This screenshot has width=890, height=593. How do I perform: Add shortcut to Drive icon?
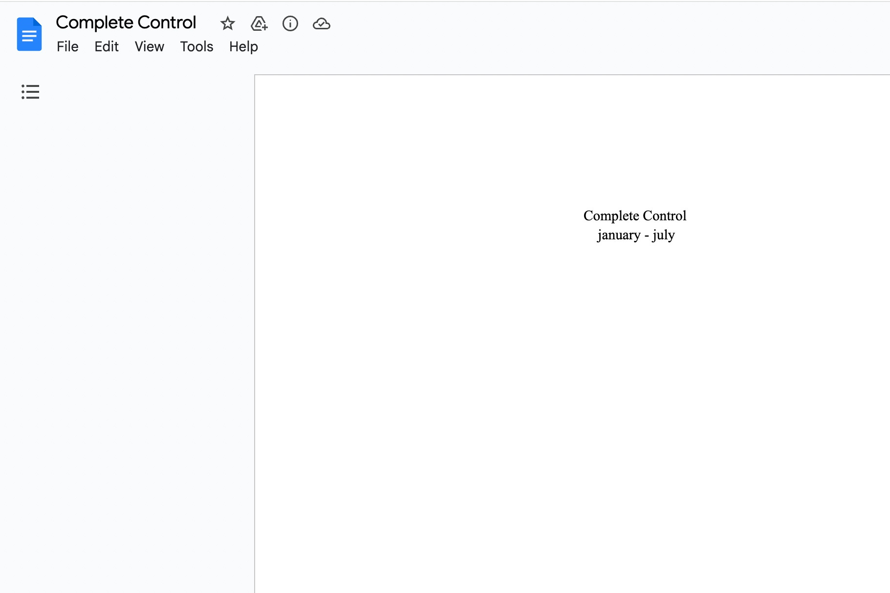259,23
